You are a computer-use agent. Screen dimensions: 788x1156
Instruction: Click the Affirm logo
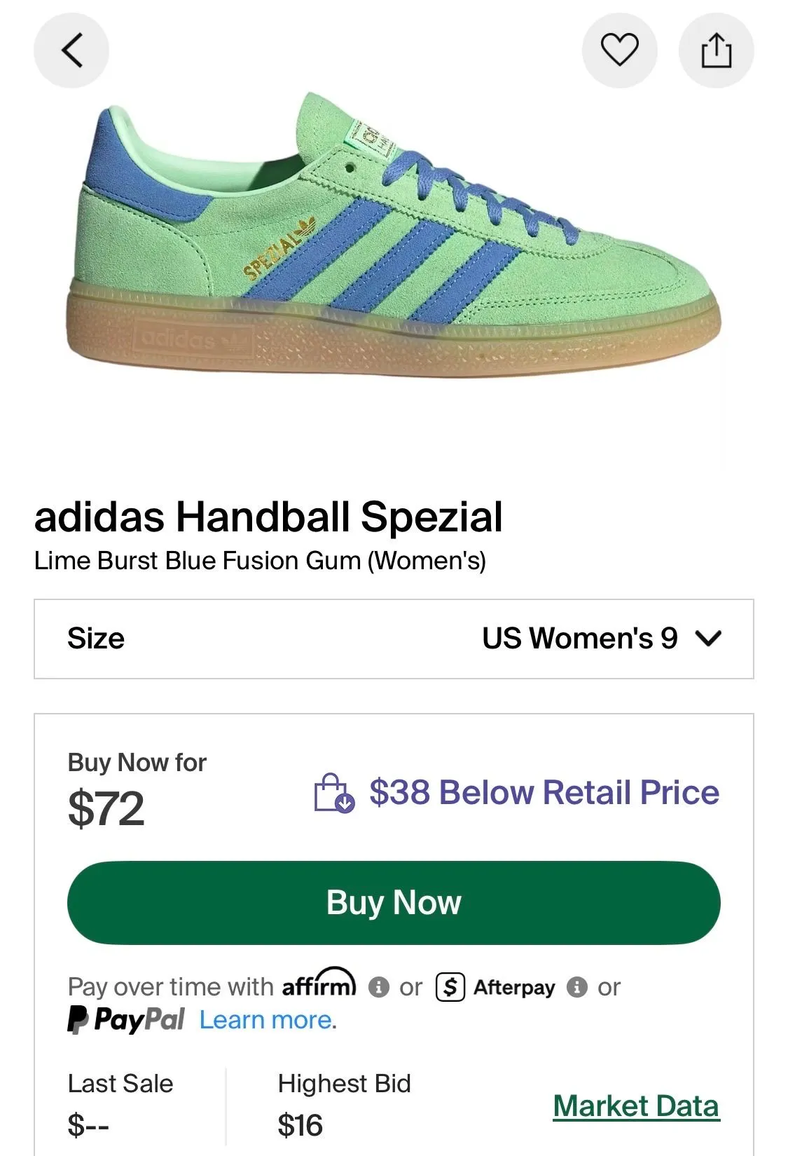(x=319, y=984)
